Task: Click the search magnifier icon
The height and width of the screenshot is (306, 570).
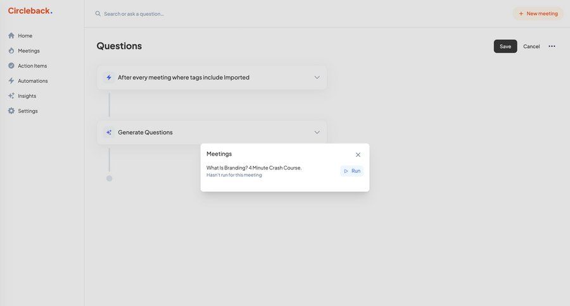Action: (98, 13)
